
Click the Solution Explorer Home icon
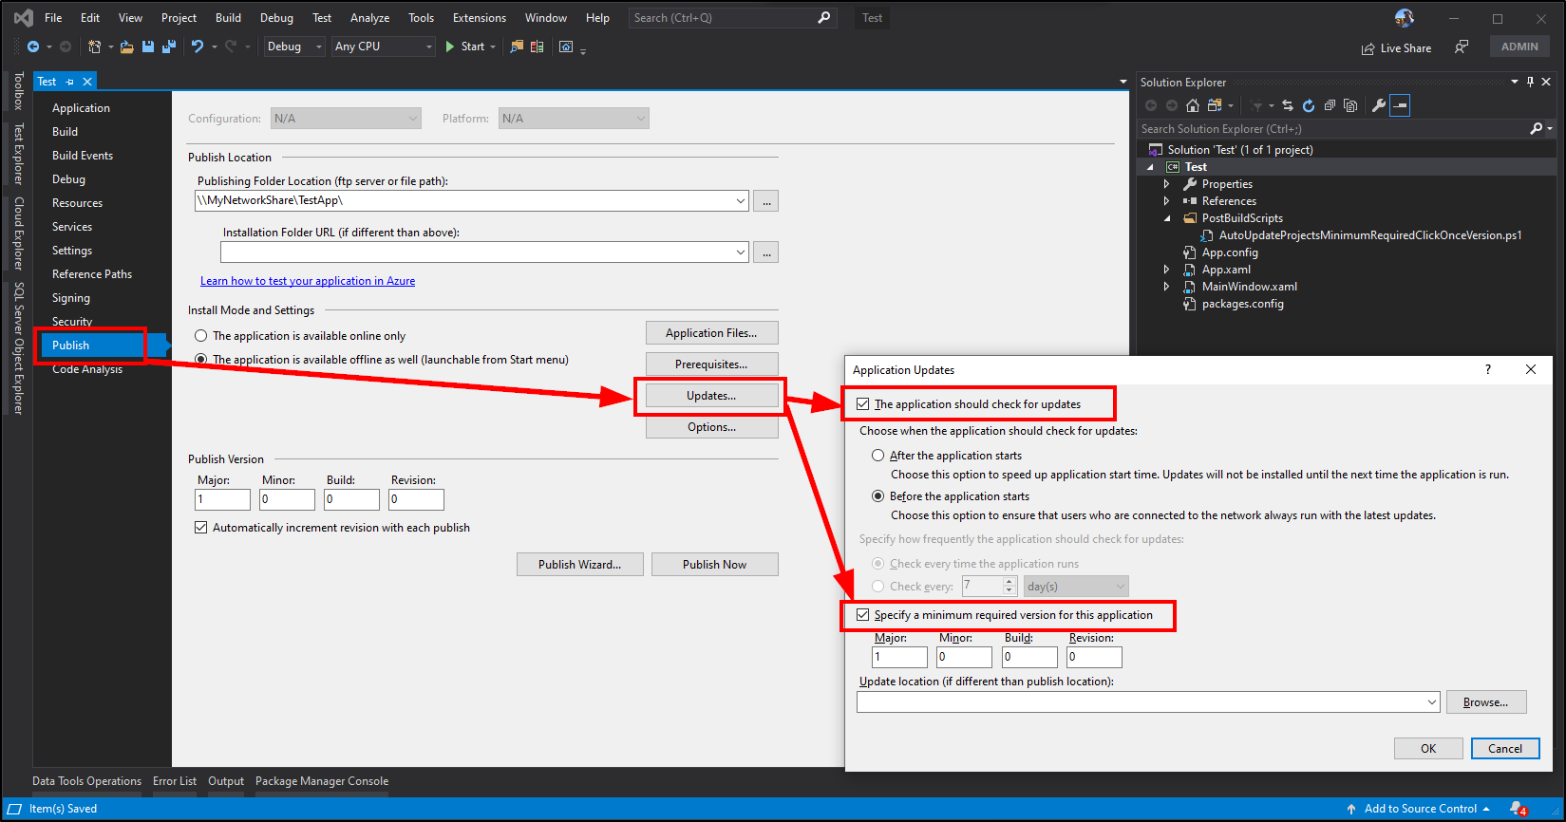click(x=1193, y=105)
